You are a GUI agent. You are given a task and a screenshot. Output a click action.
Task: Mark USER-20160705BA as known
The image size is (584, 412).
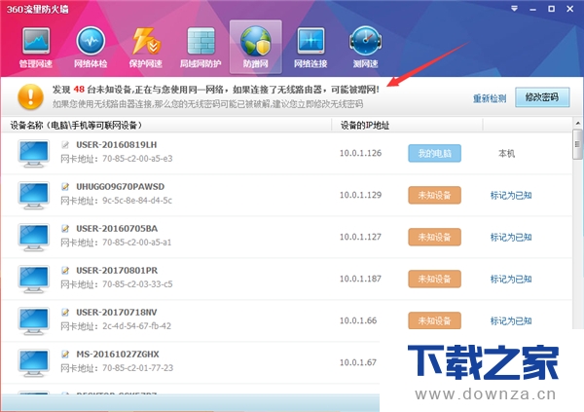click(x=511, y=237)
